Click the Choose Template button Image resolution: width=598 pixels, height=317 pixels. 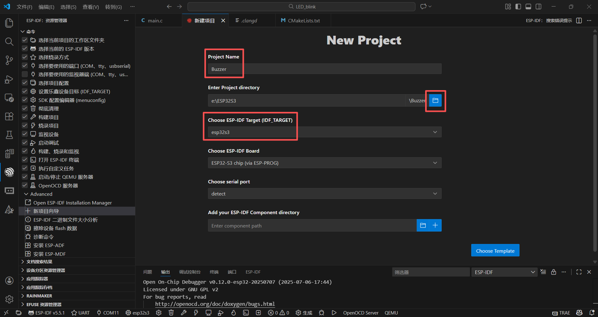[495, 250]
